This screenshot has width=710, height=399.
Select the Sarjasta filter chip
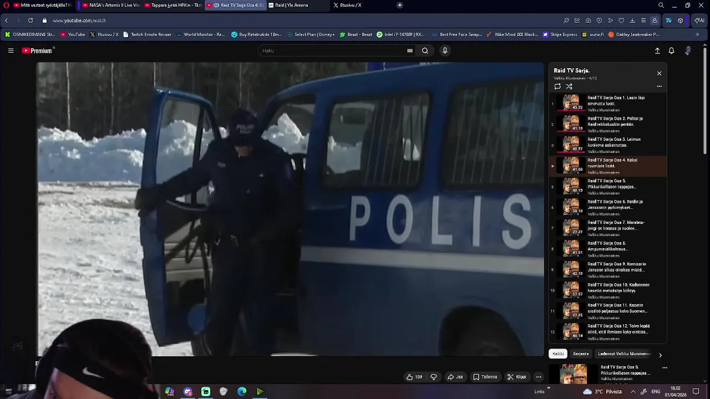[x=581, y=354]
